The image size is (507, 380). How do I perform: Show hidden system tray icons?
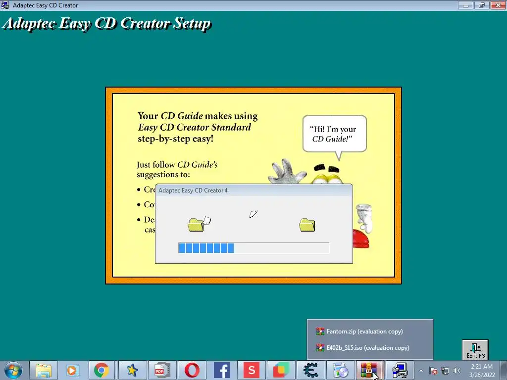(421, 371)
